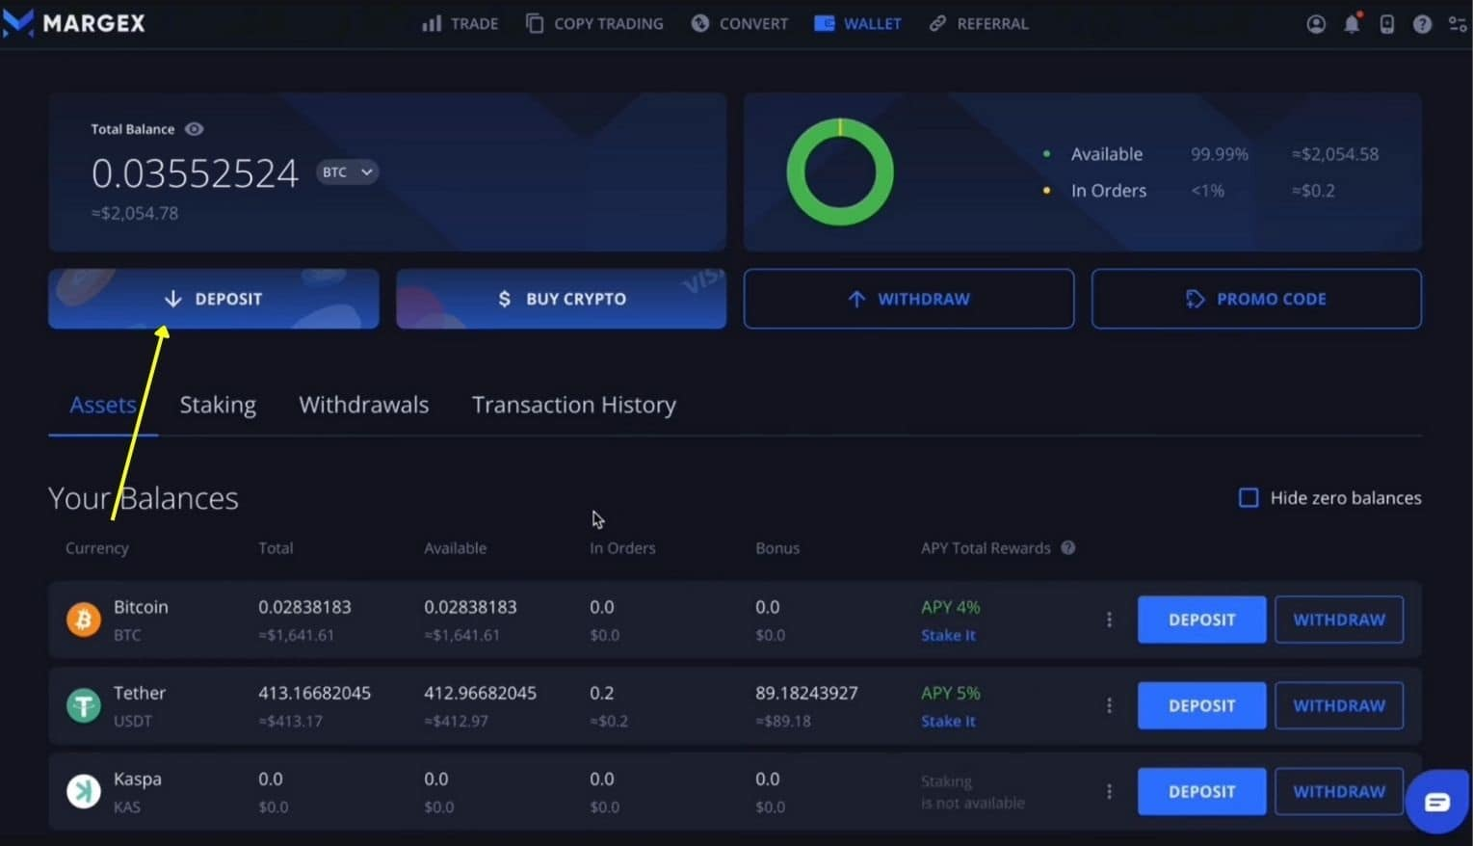
Task: Click the Total column header
Action: tap(276, 547)
